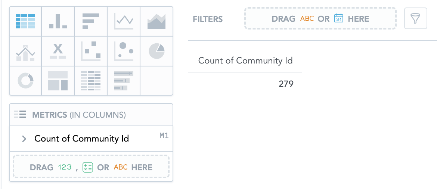Switch to heatmap visualization
Image resolution: width=437 pixels, height=189 pixels.
91,80
